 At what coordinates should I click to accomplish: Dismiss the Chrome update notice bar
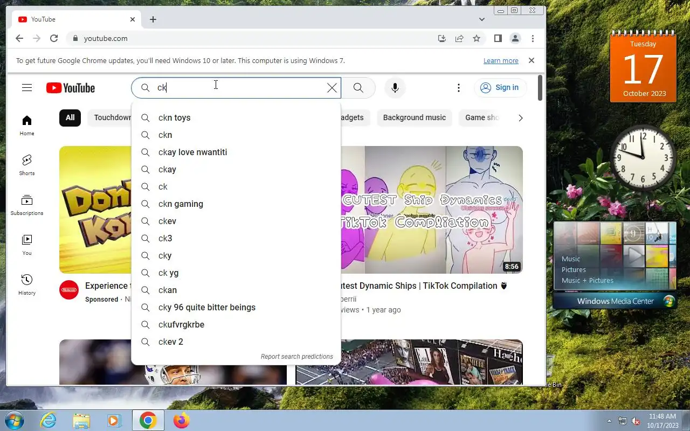click(532, 60)
